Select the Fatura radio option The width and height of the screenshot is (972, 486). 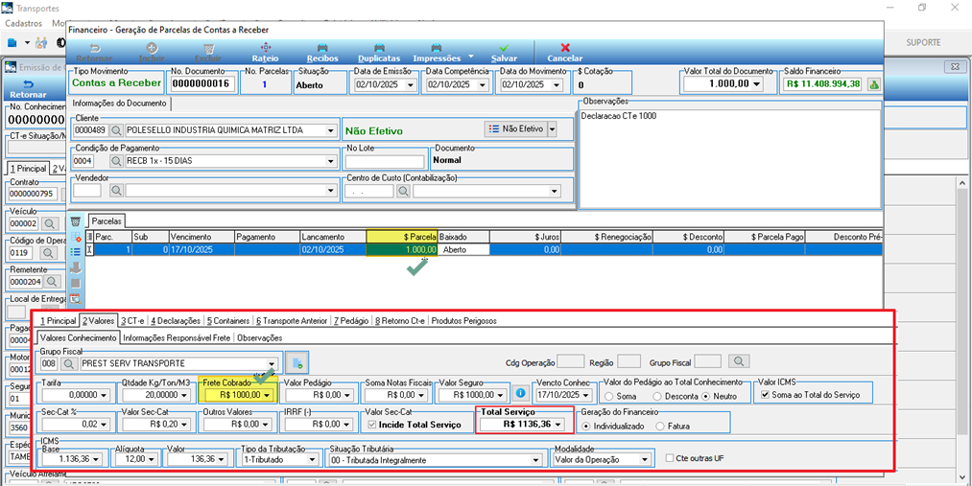[660, 426]
